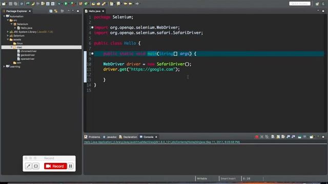The height and width of the screenshot is (184, 328).
Task: Select operadriver file in tree
Action: click(26, 59)
